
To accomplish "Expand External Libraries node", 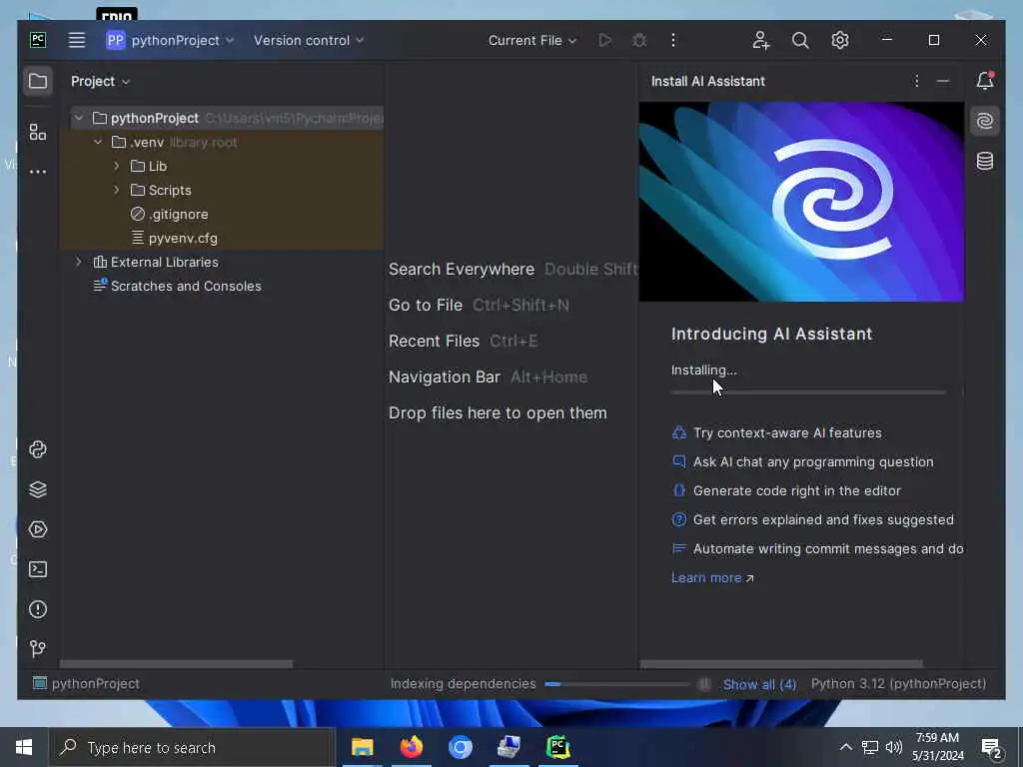I will pos(79,263).
